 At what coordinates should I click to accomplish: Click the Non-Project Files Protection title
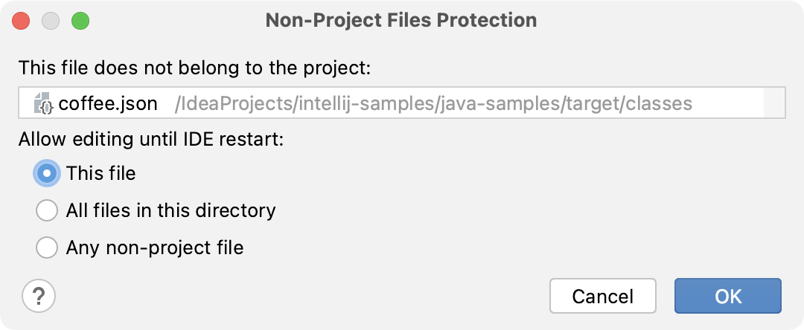[x=401, y=20]
